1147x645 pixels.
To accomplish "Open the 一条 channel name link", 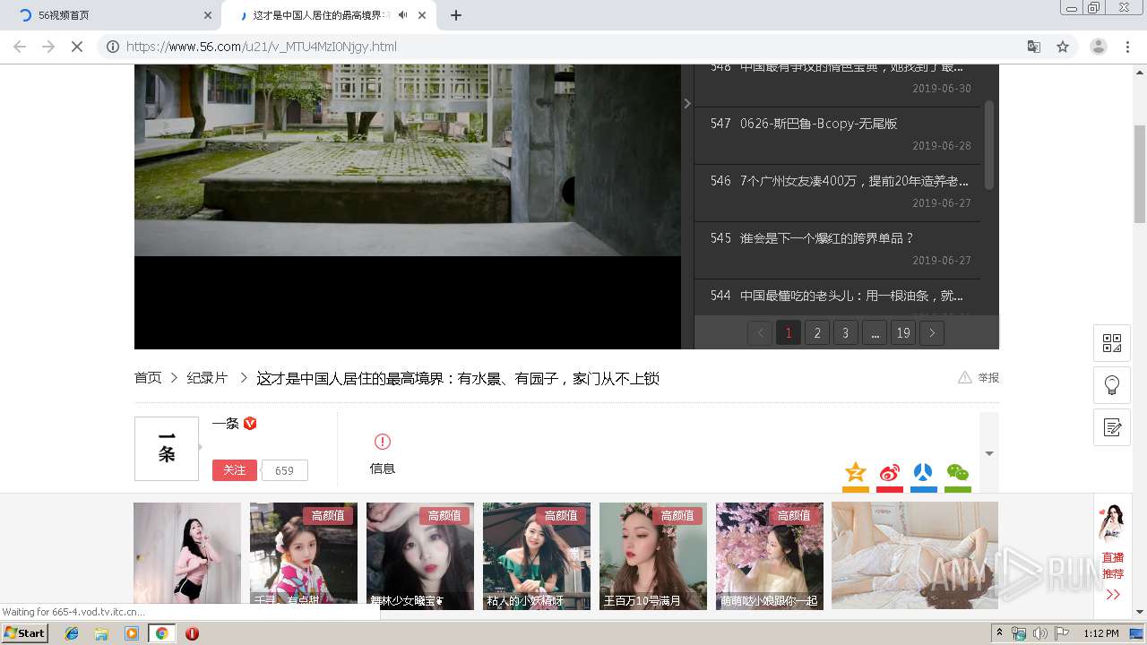I will (x=225, y=424).
